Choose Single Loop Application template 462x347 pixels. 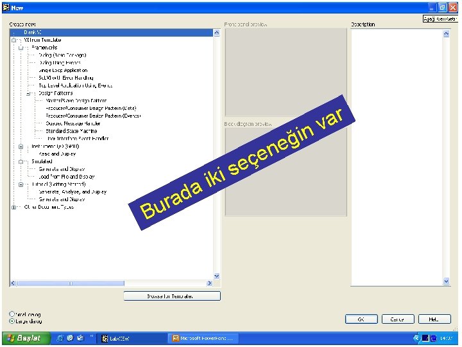63,71
